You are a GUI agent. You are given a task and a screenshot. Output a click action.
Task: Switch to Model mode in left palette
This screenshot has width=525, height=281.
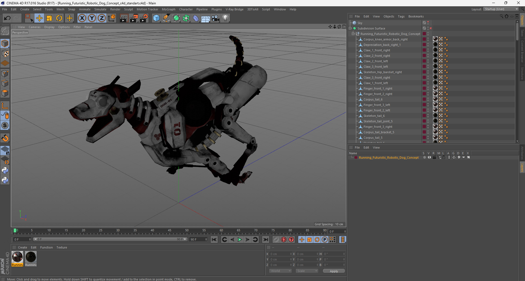pos(5,43)
